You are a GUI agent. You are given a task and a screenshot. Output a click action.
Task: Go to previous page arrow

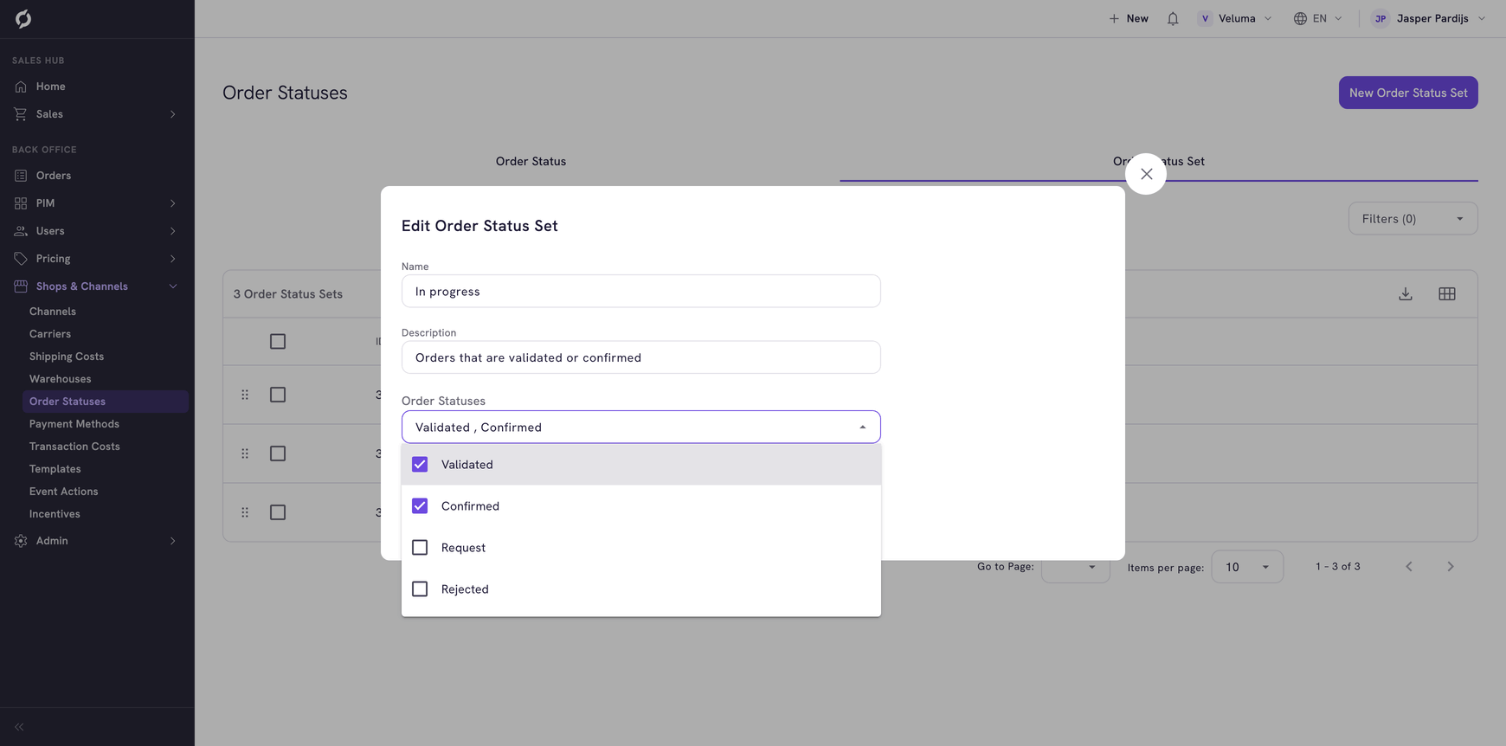click(x=1409, y=567)
